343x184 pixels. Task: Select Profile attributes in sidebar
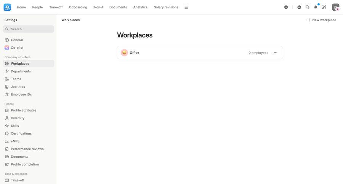click(x=29, y=110)
